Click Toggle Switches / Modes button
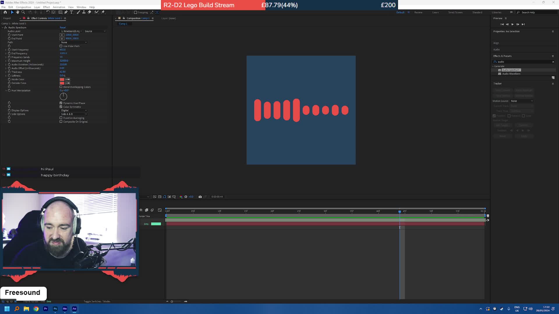 click(97, 301)
